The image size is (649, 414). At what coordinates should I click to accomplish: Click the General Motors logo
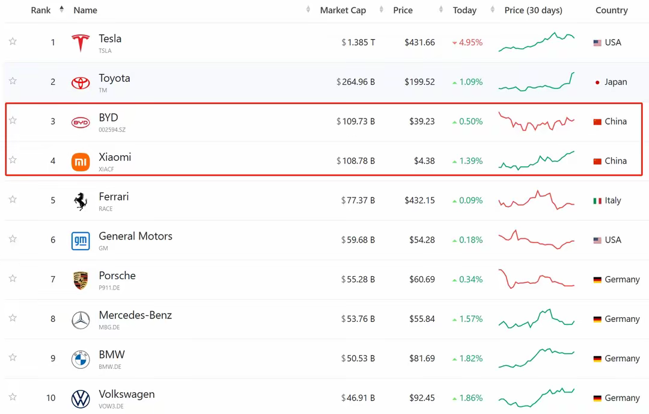click(x=81, y=241)
